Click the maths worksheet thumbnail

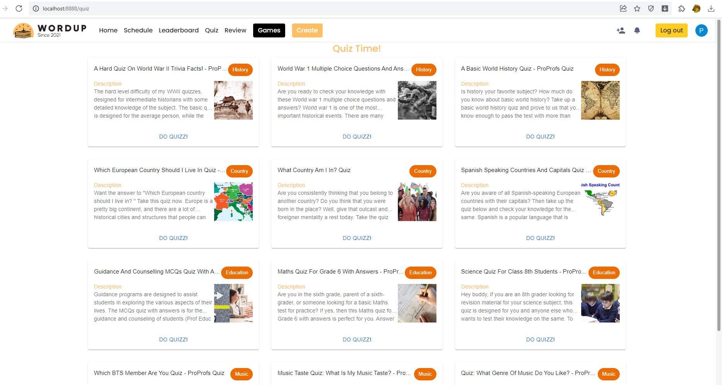point(417,303)
